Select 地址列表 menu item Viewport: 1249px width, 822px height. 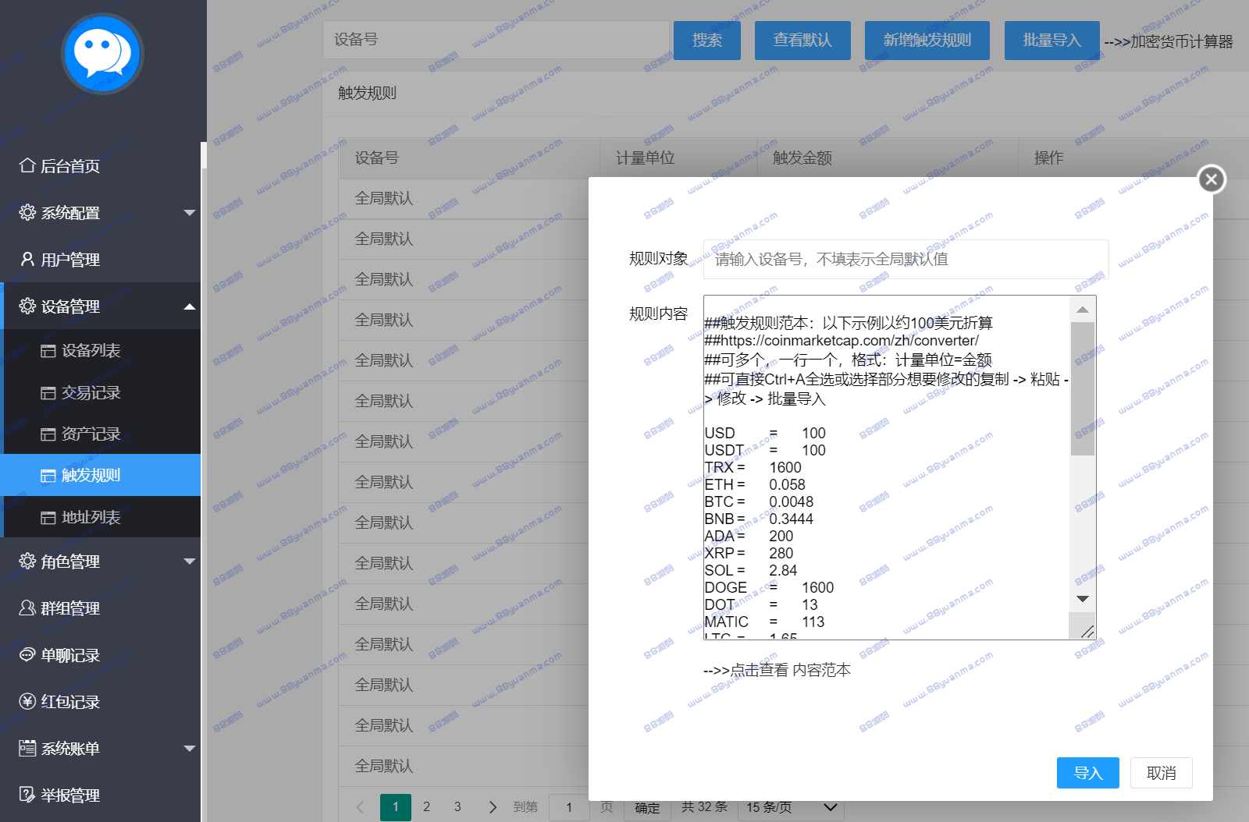[x=91, y=517]
